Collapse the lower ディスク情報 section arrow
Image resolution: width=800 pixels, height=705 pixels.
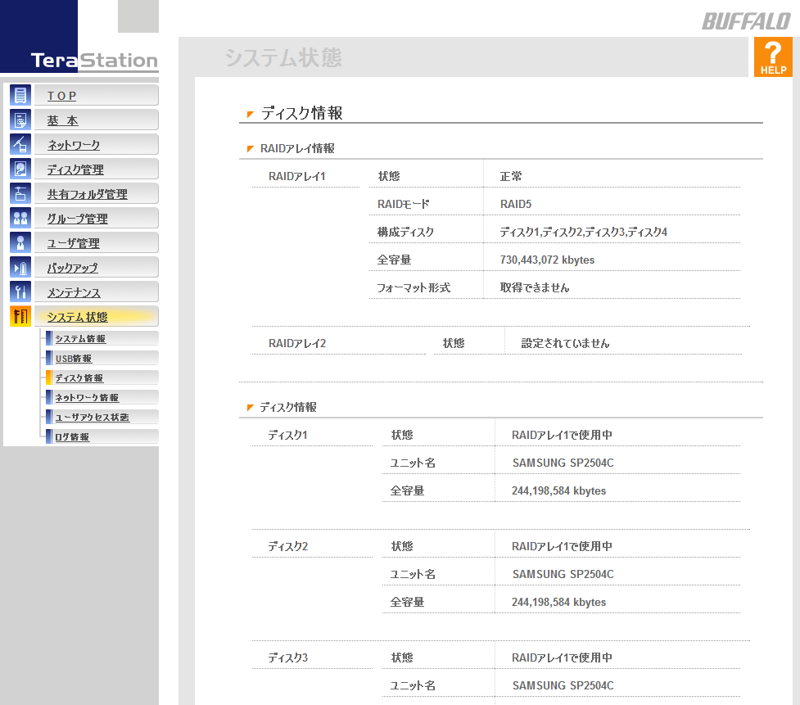coord(248,405)
